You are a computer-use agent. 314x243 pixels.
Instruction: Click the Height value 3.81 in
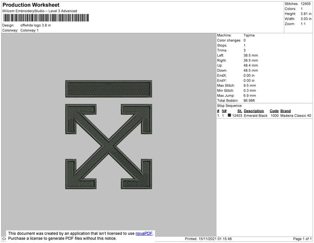(x=306, y=14)
